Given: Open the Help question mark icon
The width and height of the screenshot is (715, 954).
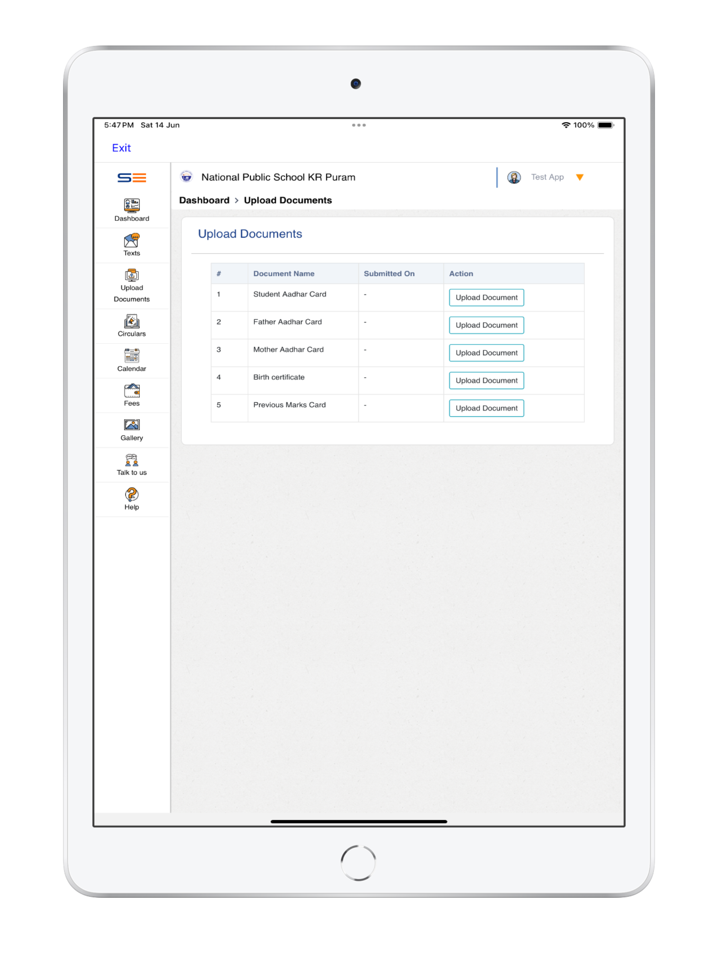Looking at the screenshot, I should coord(132,495).
